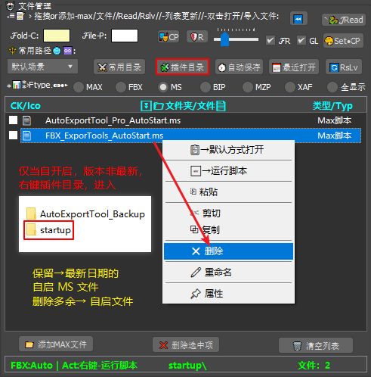Open the 默认场景 dropdown
371x377 pixels.
coord(42,67)
